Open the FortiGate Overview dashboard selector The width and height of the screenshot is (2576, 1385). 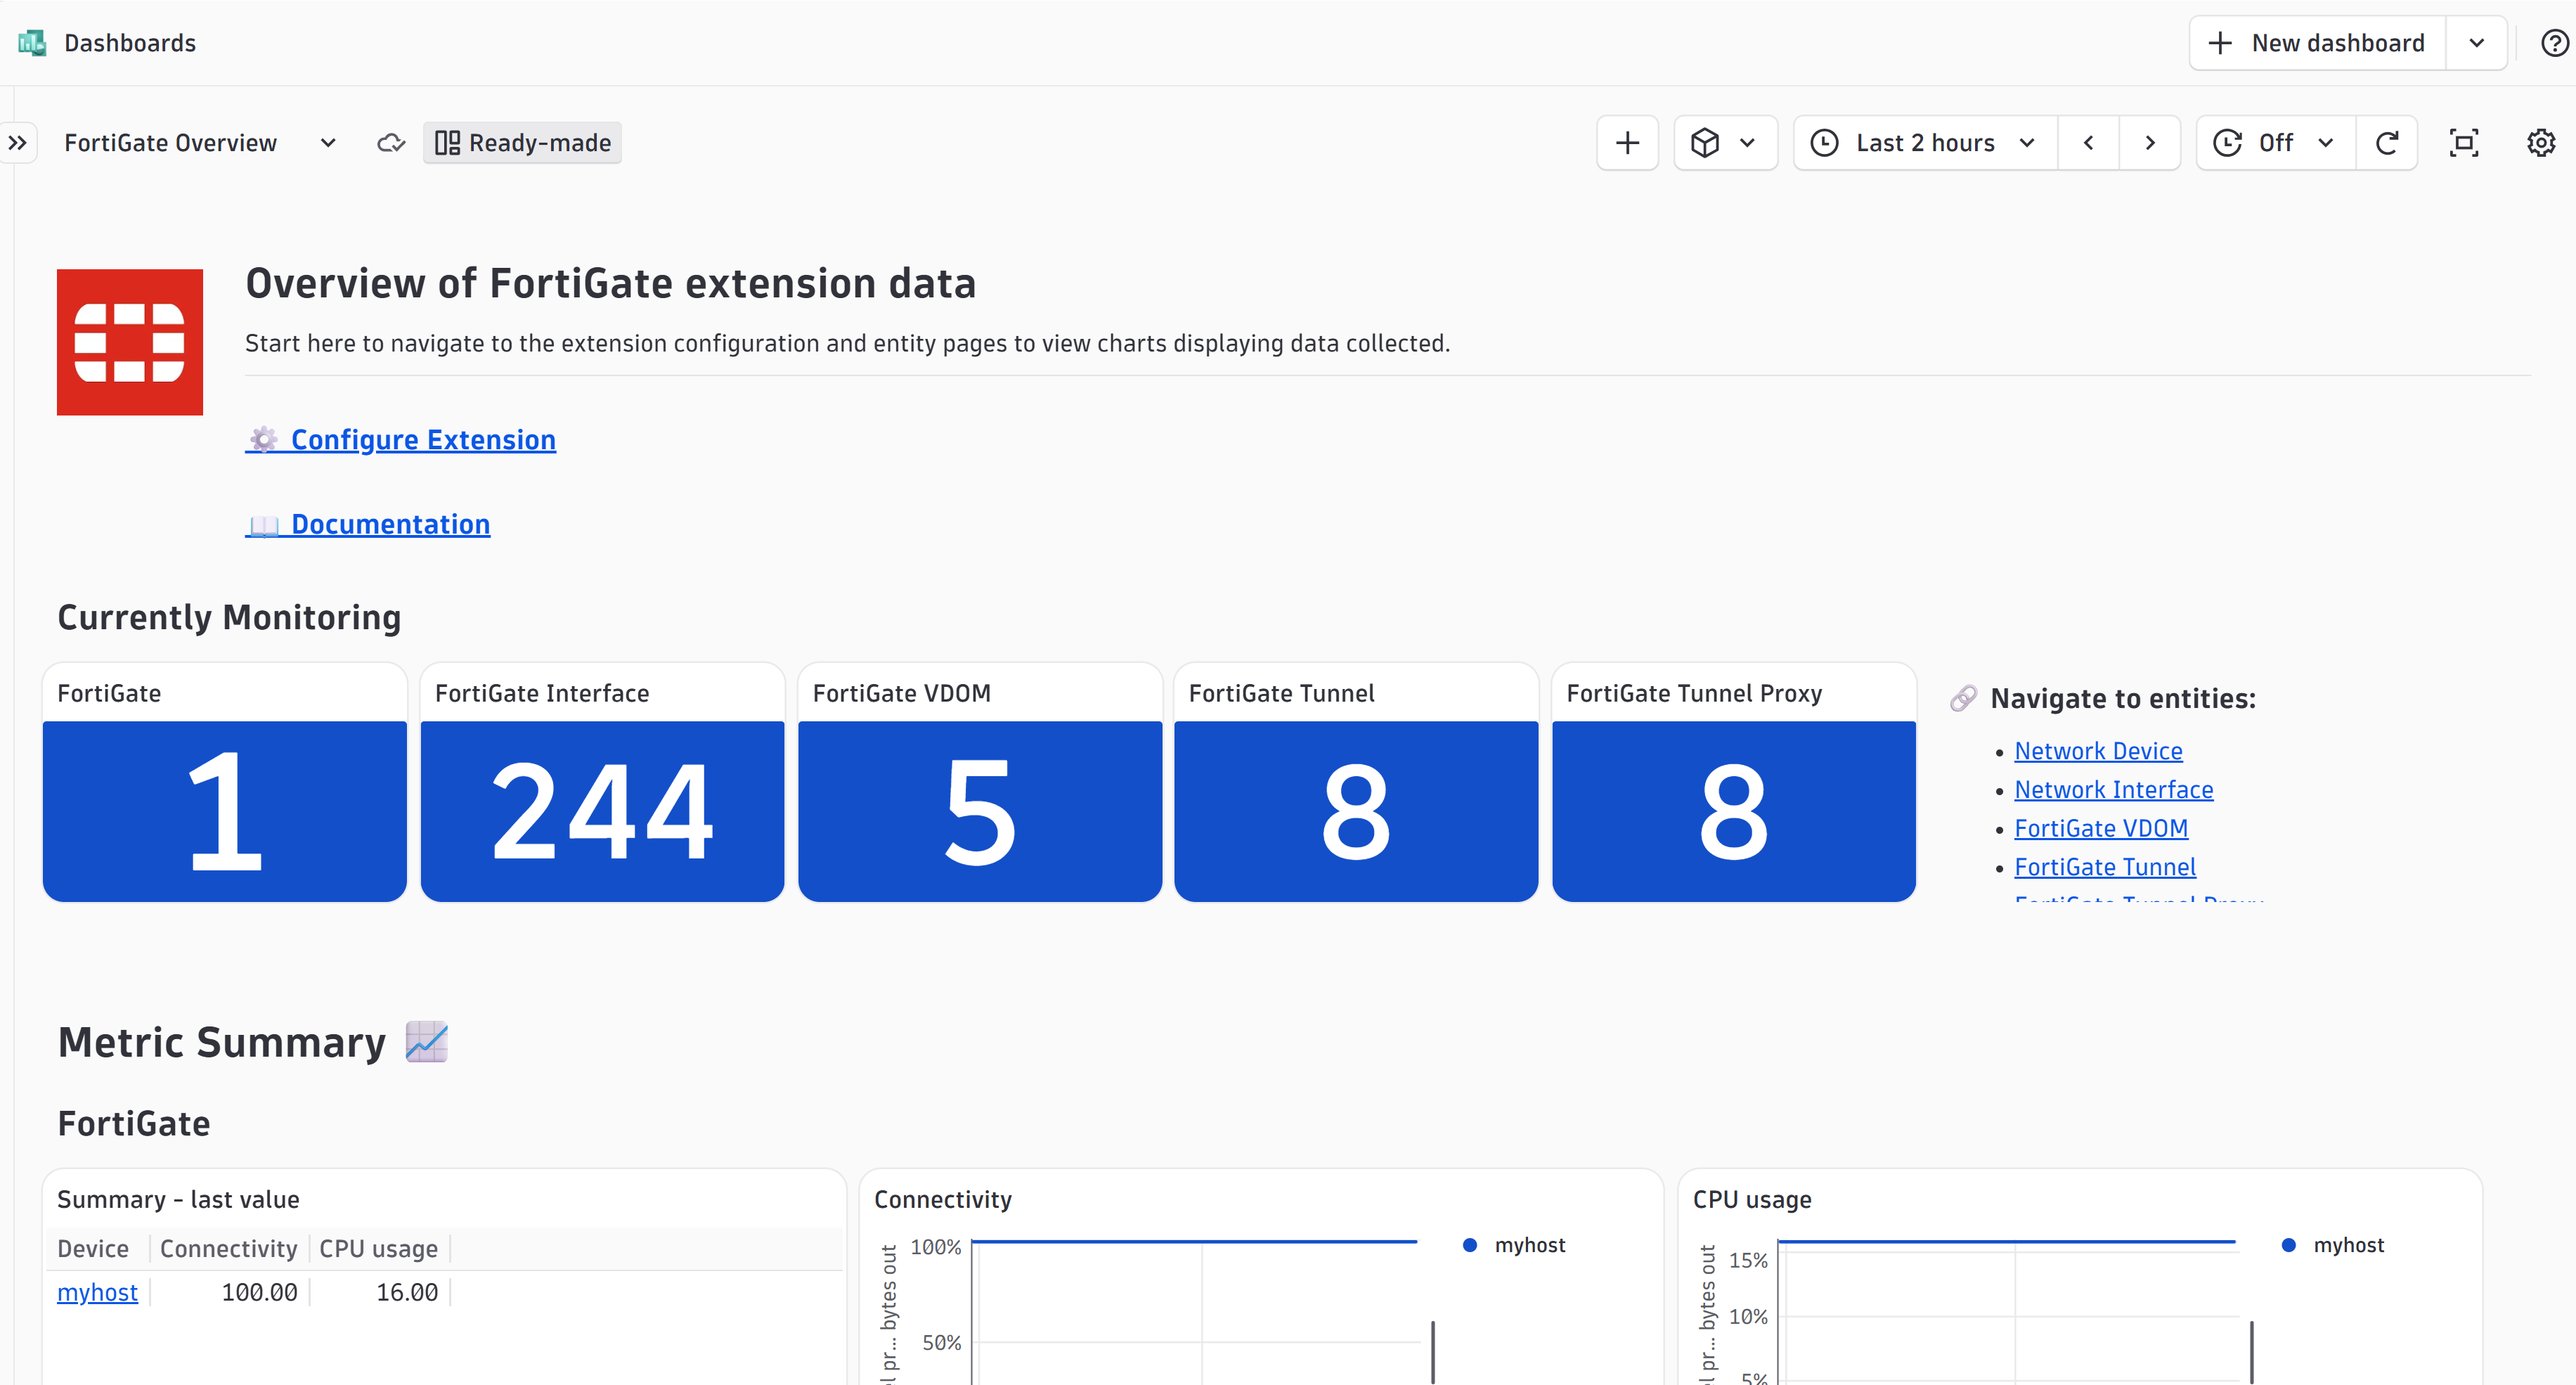pos(200,143)
